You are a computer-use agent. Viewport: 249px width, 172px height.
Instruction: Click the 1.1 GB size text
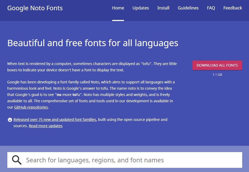pos(217,74)
